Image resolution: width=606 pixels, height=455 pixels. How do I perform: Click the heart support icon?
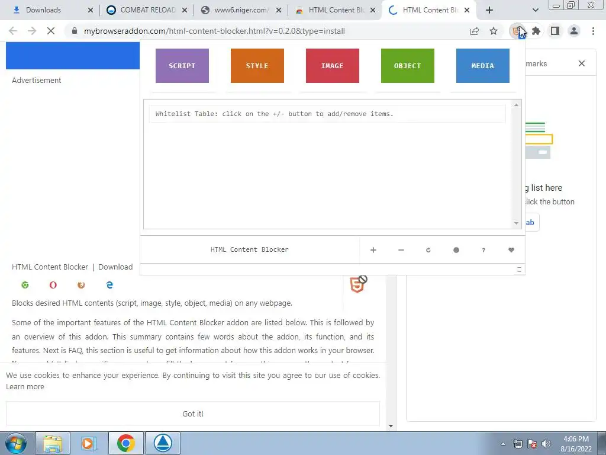[511, 250]
